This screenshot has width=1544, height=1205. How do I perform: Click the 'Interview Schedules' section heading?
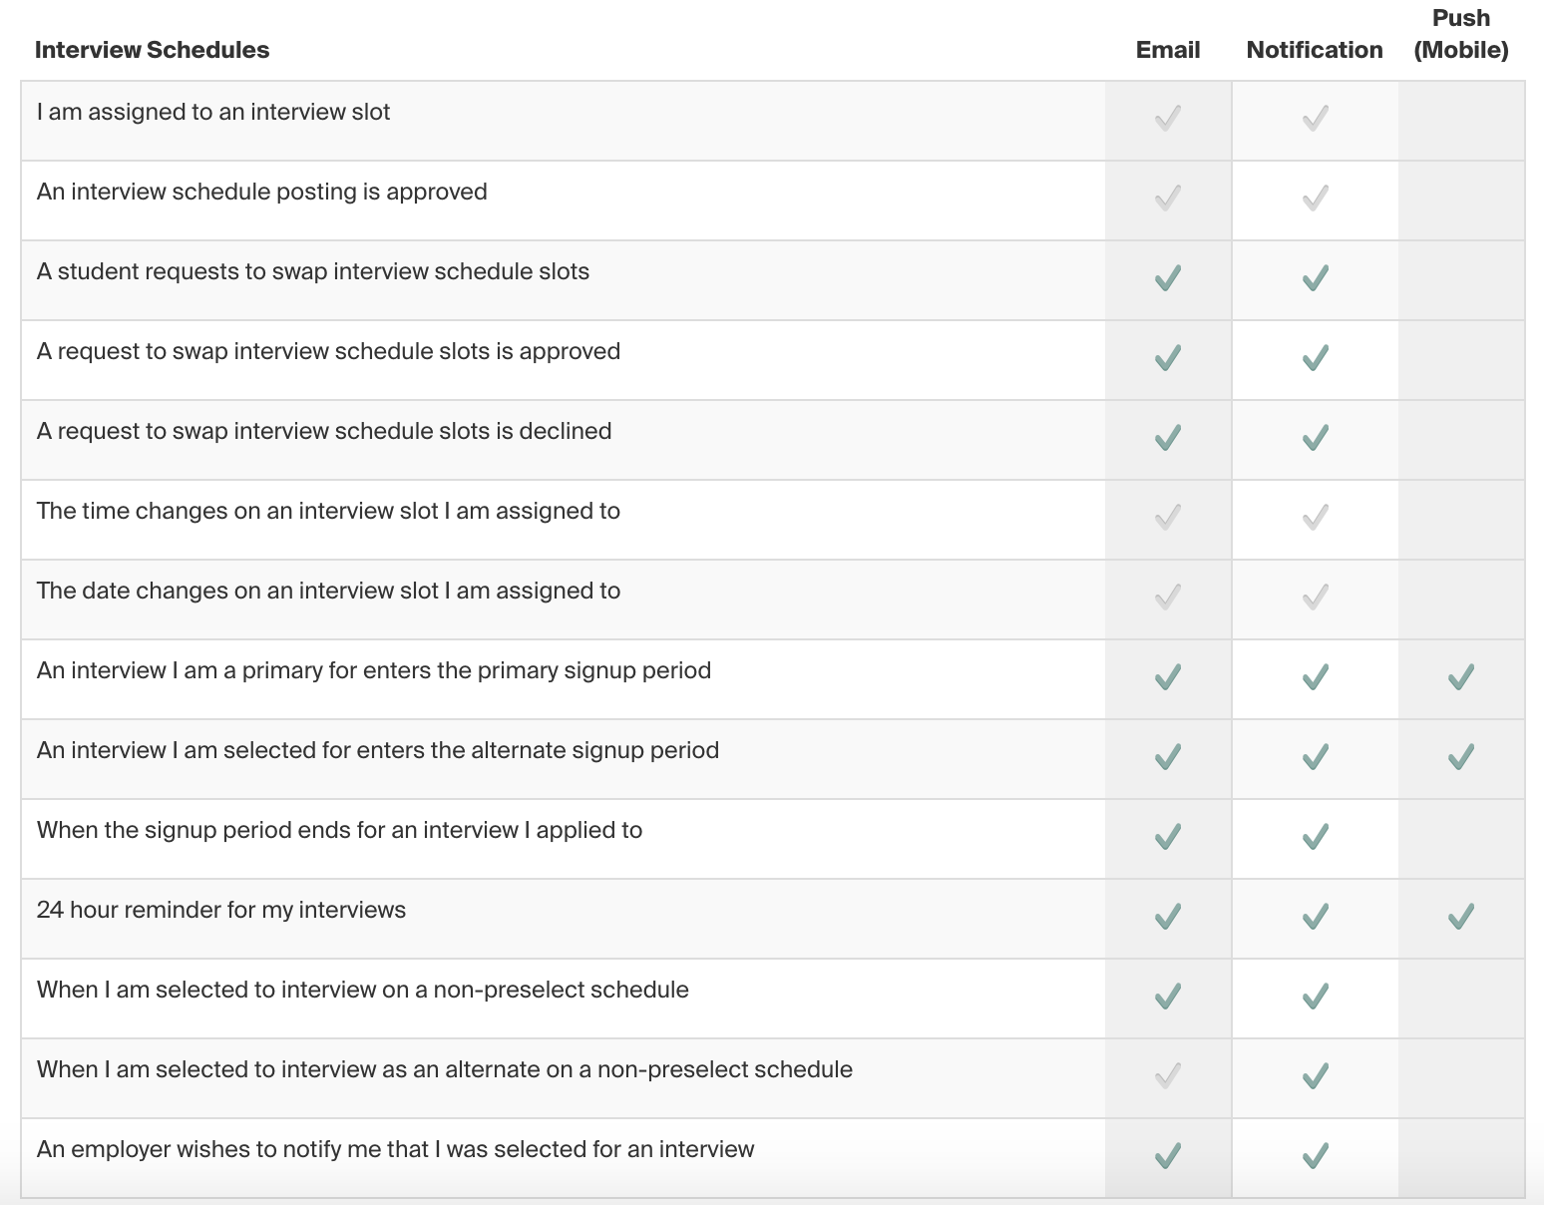tap(152, 50)
